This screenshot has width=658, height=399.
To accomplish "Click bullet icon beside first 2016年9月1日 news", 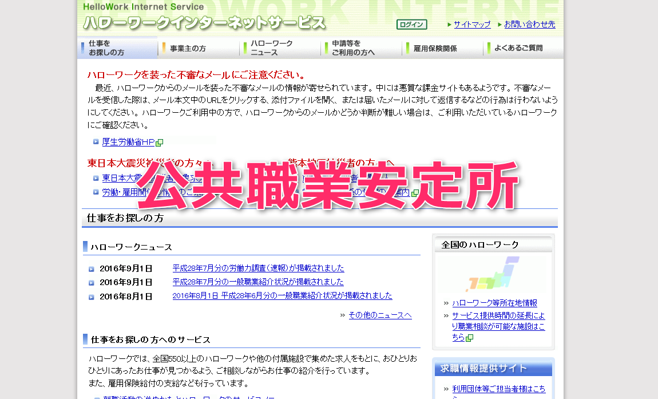I will tap(92, 269).
